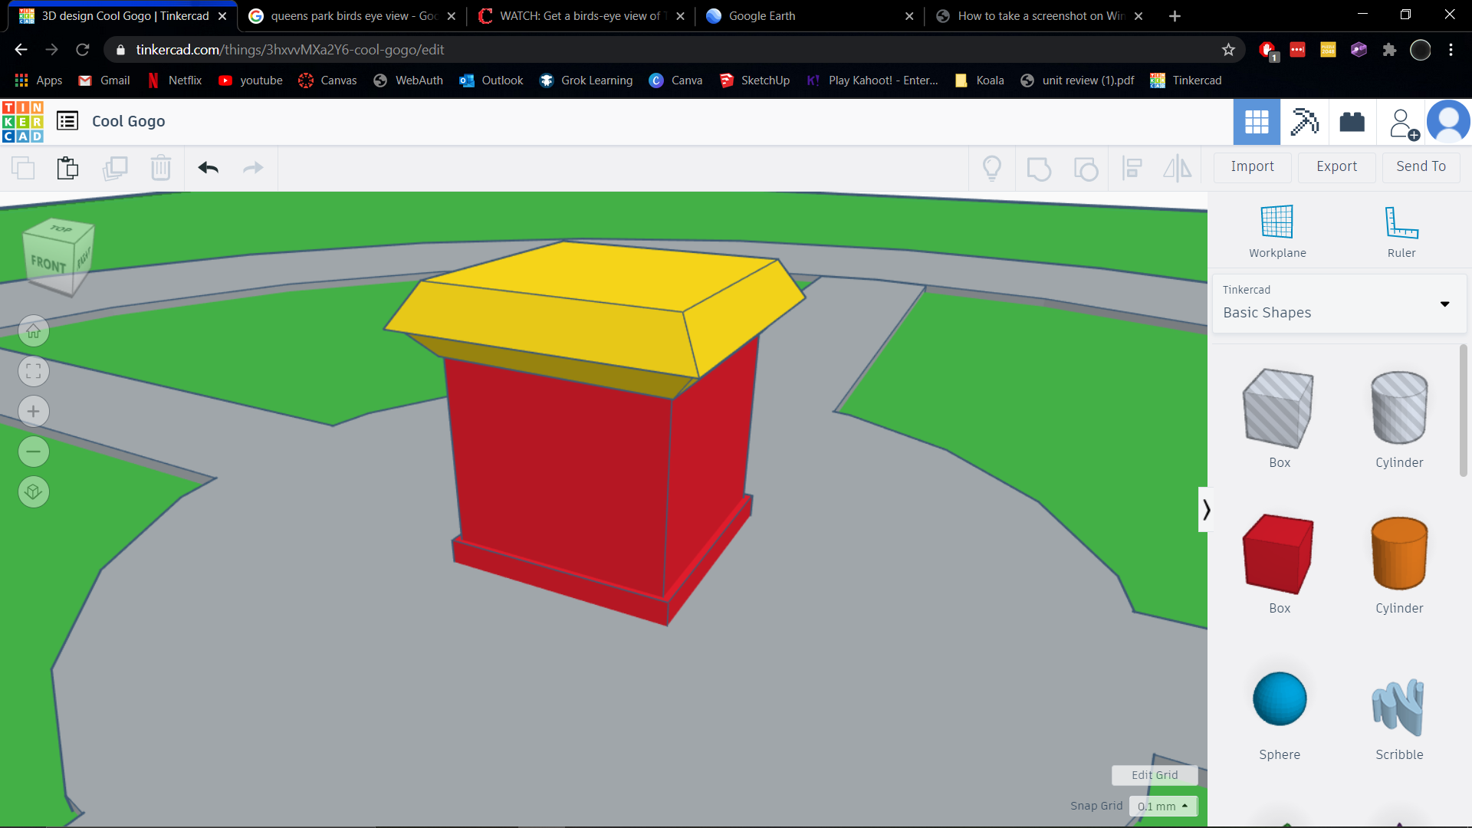Open the designs list icon beside Cool Gogo

(67, 121)
